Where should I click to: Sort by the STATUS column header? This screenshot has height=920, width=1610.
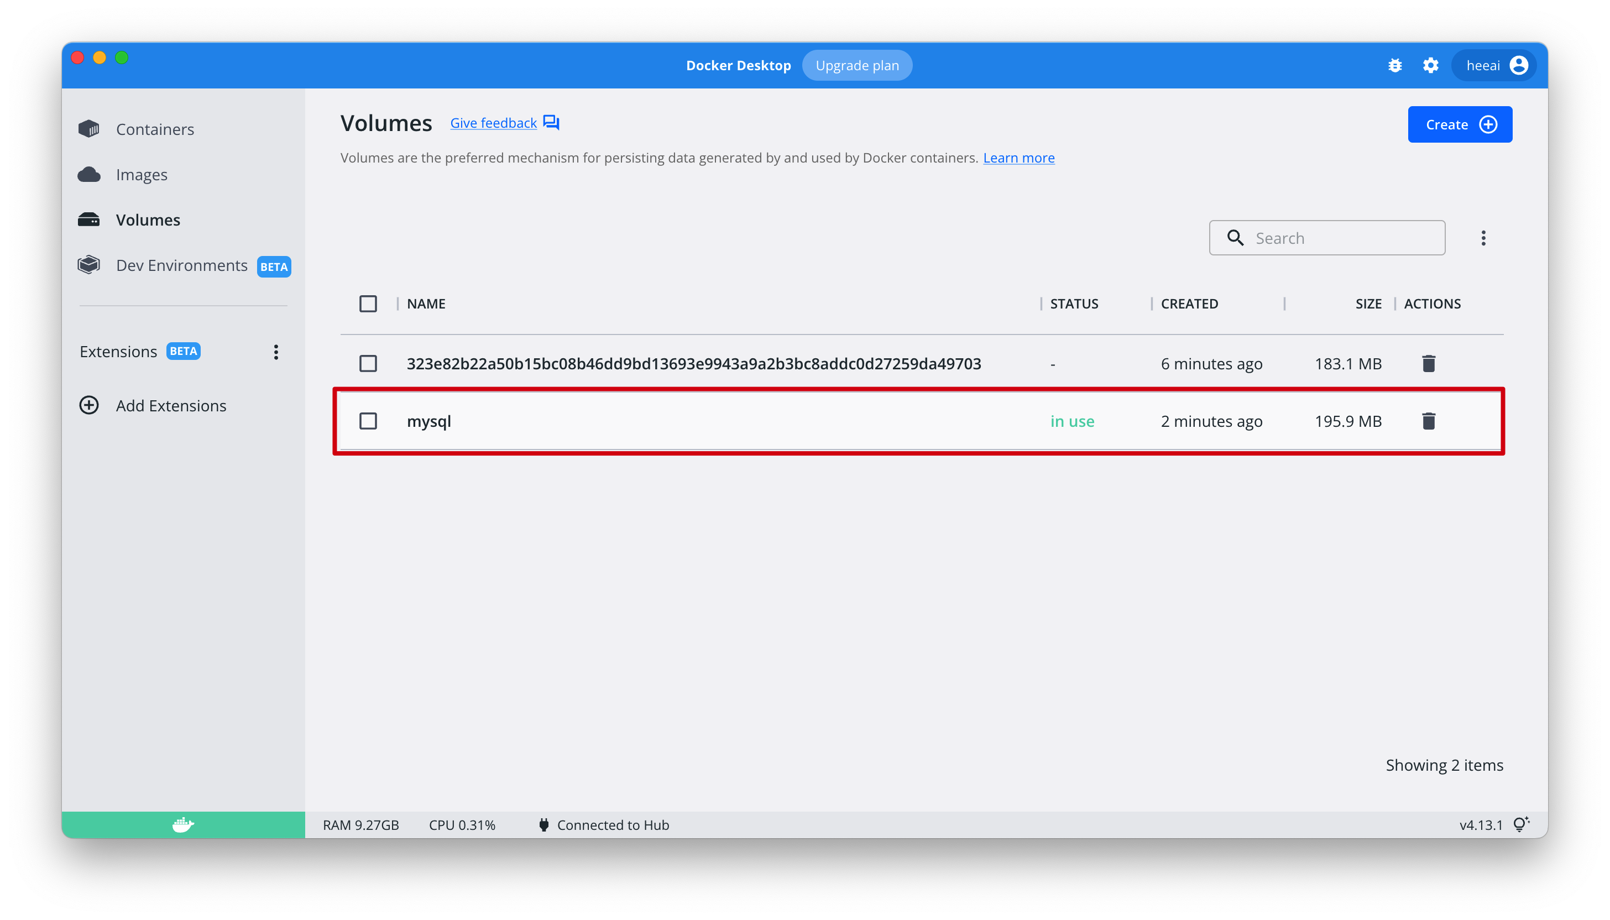coord(1074,304)
